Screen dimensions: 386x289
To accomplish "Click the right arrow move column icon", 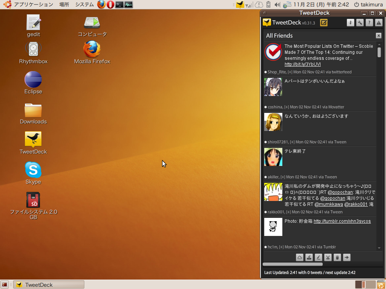I will [347, 257].
